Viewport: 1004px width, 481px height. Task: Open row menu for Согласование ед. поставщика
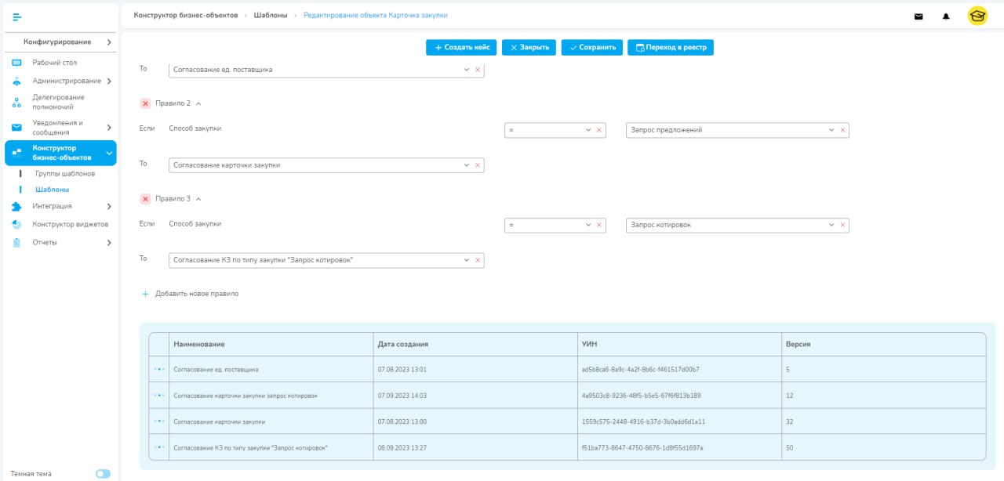[x=159, y=369]
